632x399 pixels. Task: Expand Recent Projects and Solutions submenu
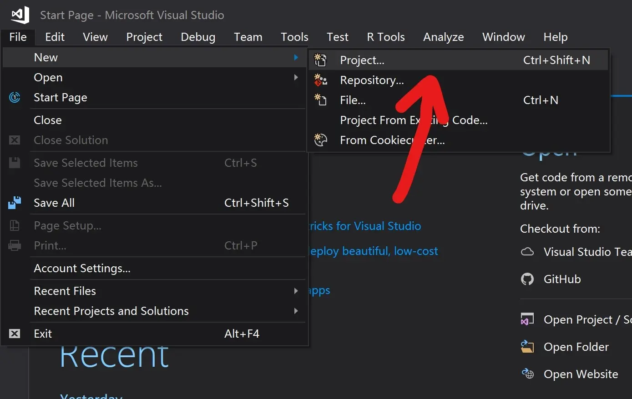pyautogui.click(x=296, y=311)
